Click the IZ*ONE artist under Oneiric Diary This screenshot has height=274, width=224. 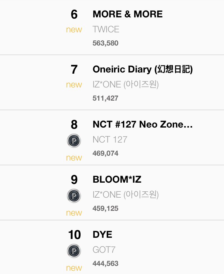[125, 84]
